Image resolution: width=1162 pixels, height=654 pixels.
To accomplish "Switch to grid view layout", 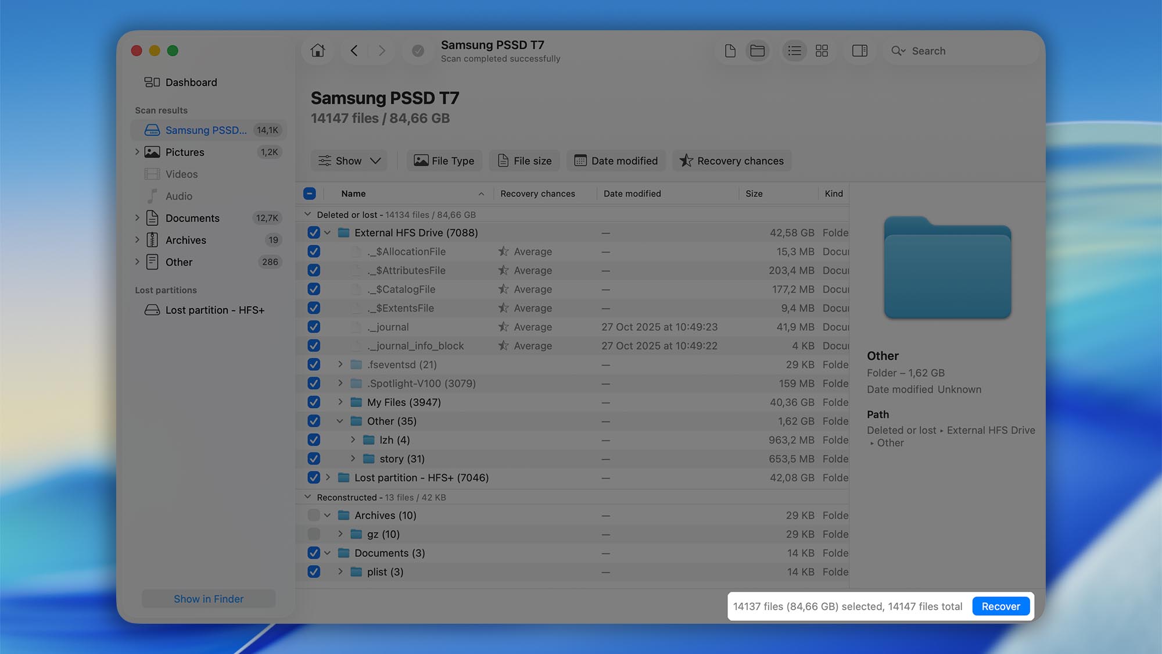I will point(822,51).
